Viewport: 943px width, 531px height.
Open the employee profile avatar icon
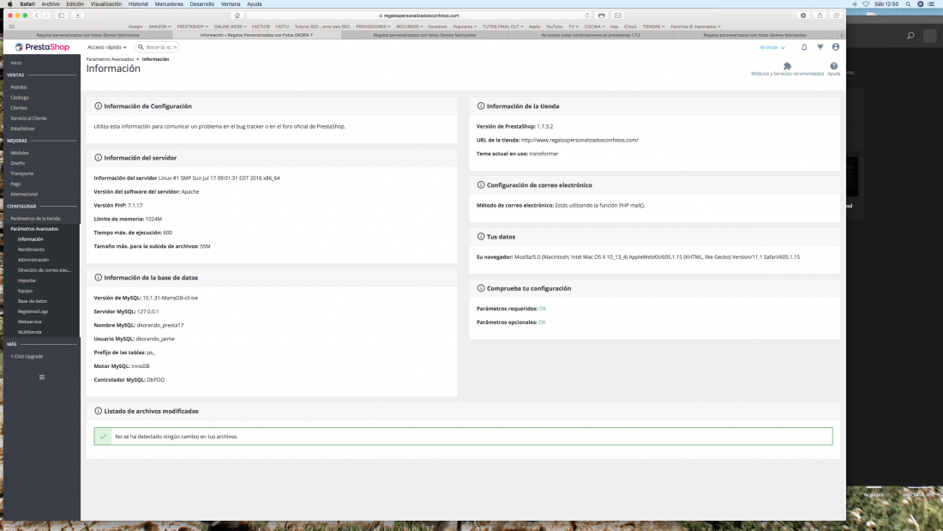coord(835,47)
